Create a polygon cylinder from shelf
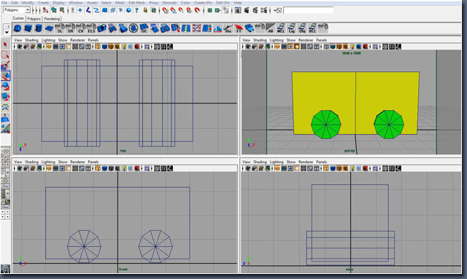 pos(39,28)
